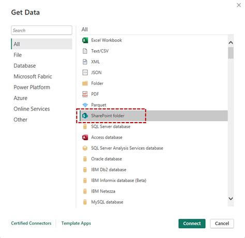Select the Oracle database text label
The height and width of the screenshot is (238, 245).
(106, 159)
